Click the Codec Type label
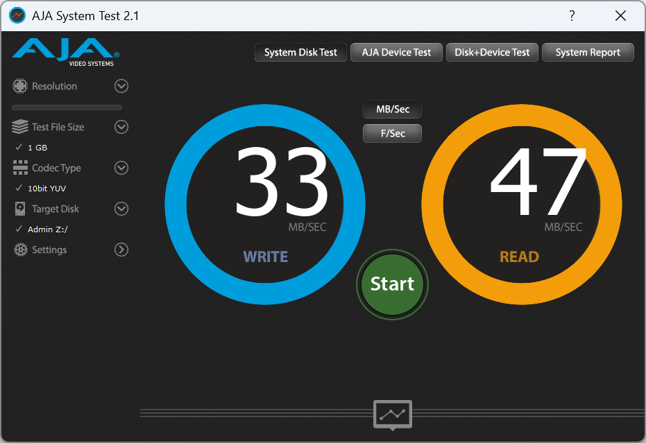 tap(56, 168)
